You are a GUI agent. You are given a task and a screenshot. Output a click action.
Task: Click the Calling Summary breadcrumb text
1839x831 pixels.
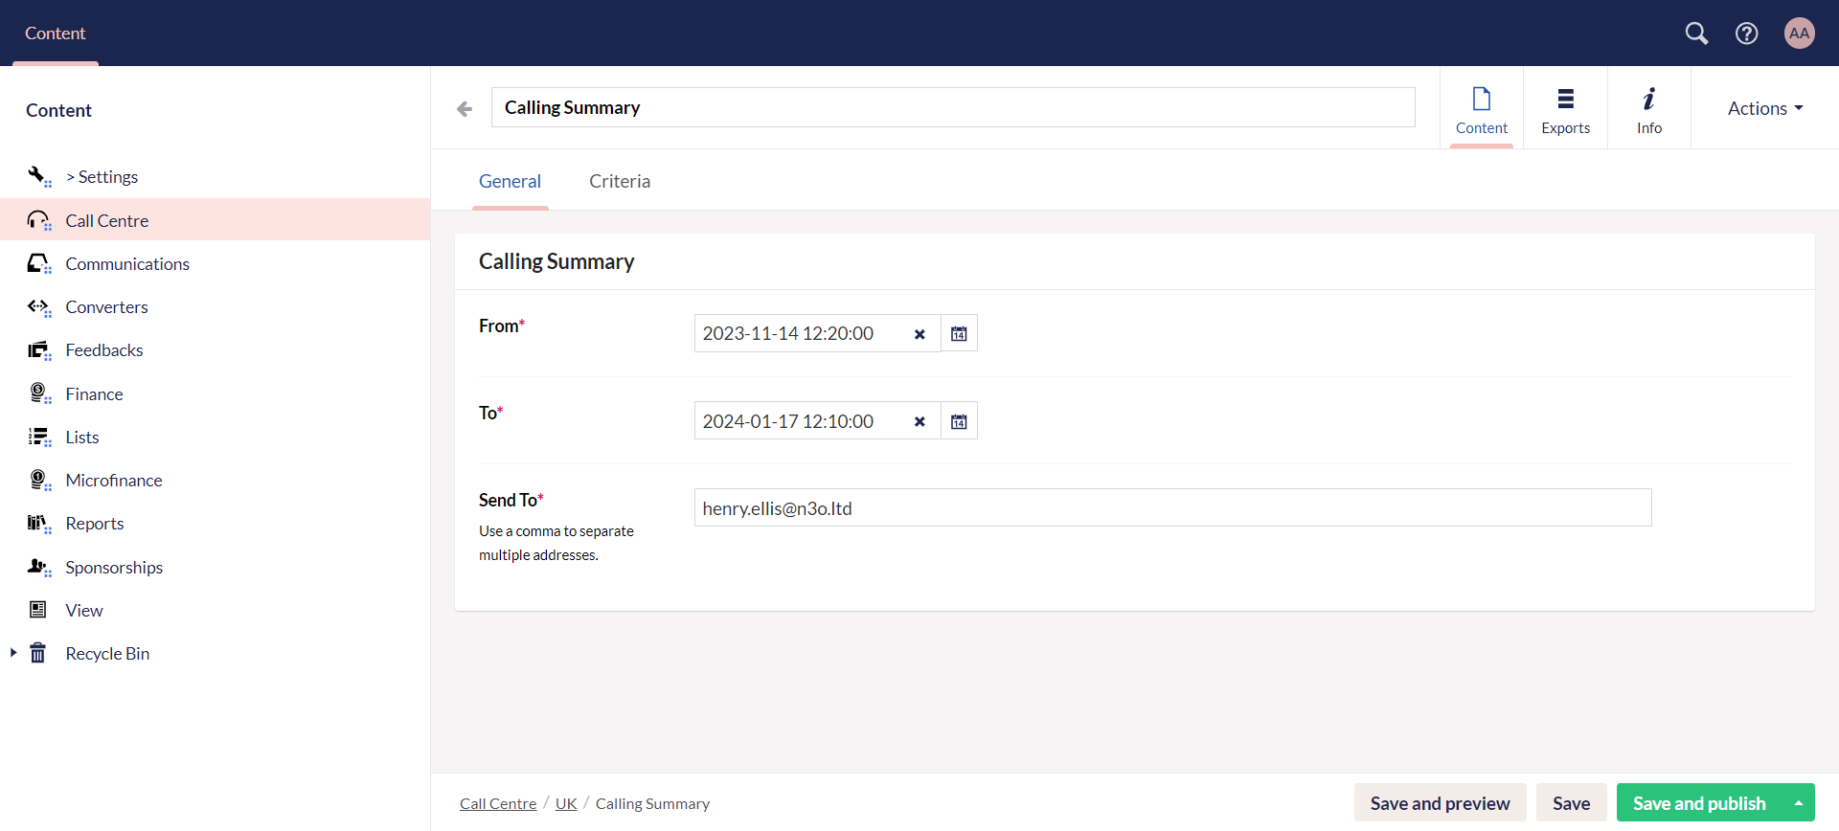click(x=652, y=803)
